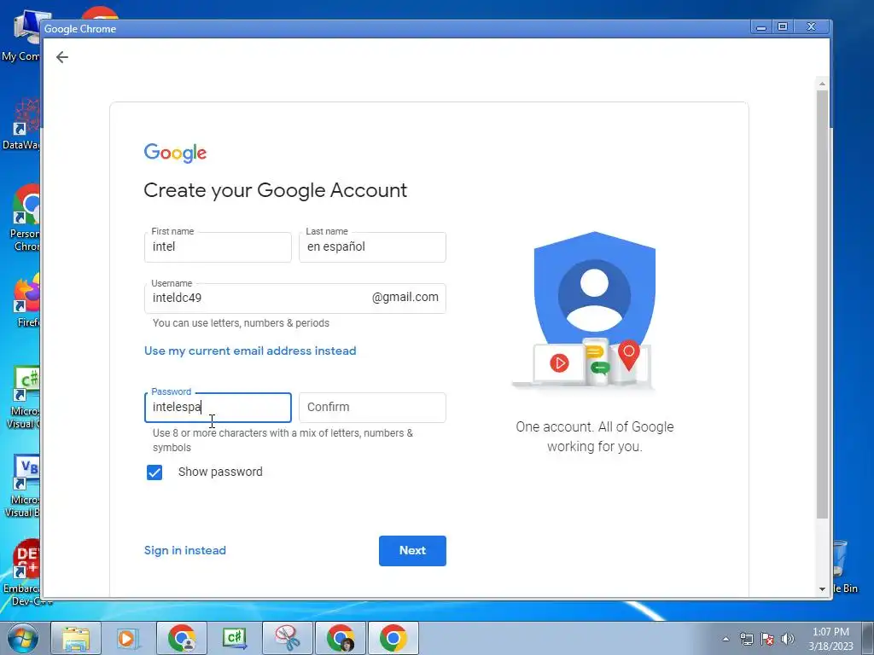Click the scrollbar up arrow
This screenshot has height=655, width=874.
tap(822, 84)
